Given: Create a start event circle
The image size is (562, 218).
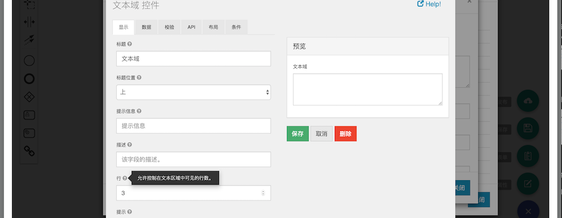Looking at the screenshot, I should click(x=29, y=60).
